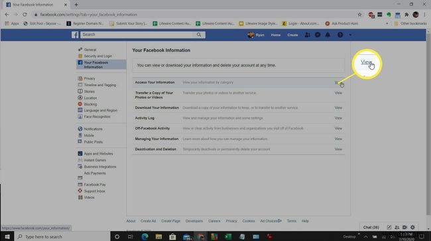Reload the page with the refresh icon

(x=25, y=15)
